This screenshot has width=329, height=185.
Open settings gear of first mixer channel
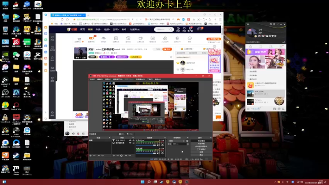162,145
